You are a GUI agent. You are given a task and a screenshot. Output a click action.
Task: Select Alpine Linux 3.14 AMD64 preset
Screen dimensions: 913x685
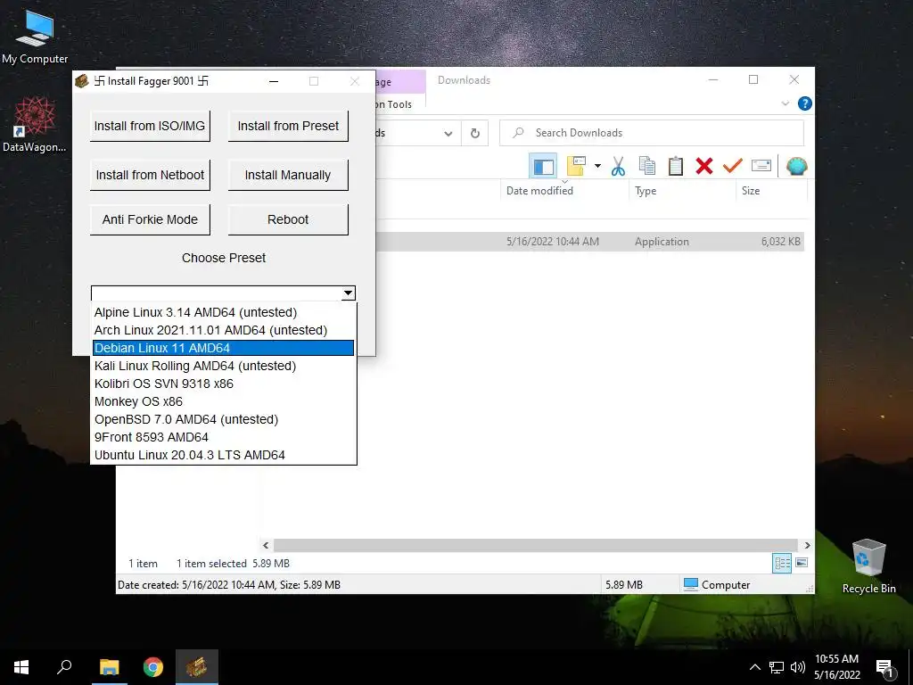point(224,312)
